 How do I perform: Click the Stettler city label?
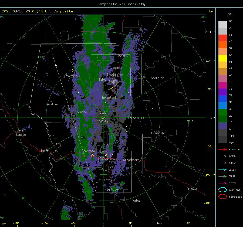coord(157,78)
